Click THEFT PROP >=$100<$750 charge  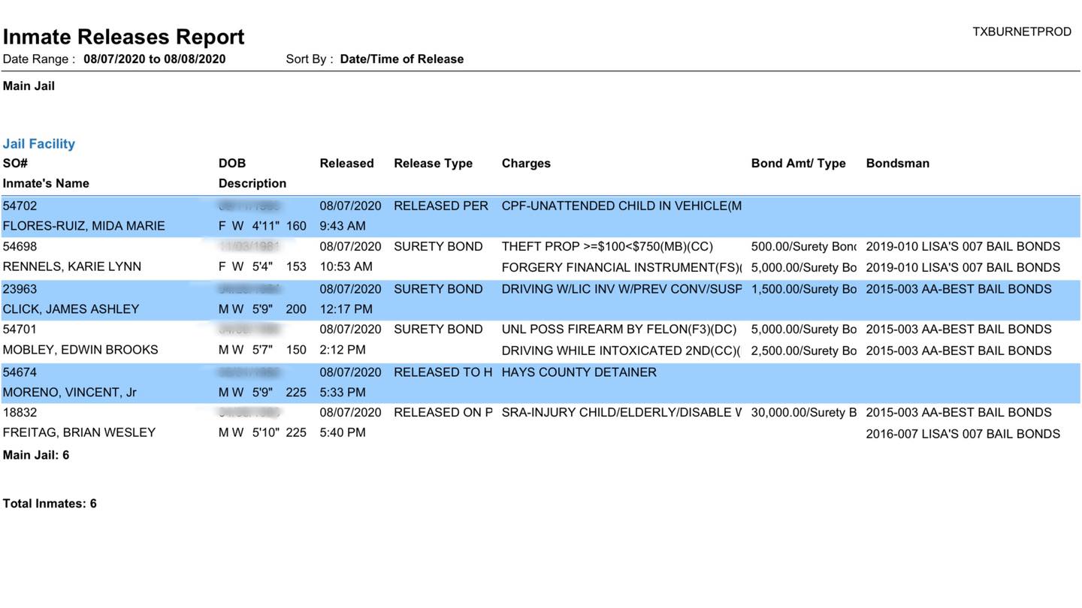click(607, 247)
